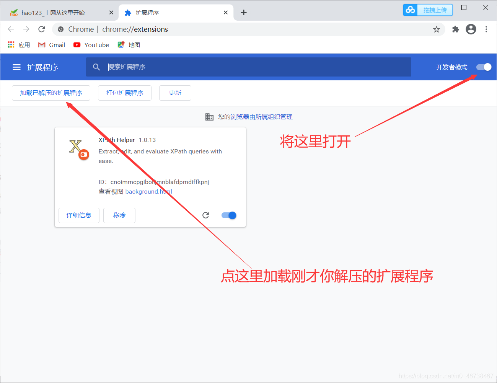Open the Chrome profile avatar
Screen dimensions: 497x383
pos(471,29)
